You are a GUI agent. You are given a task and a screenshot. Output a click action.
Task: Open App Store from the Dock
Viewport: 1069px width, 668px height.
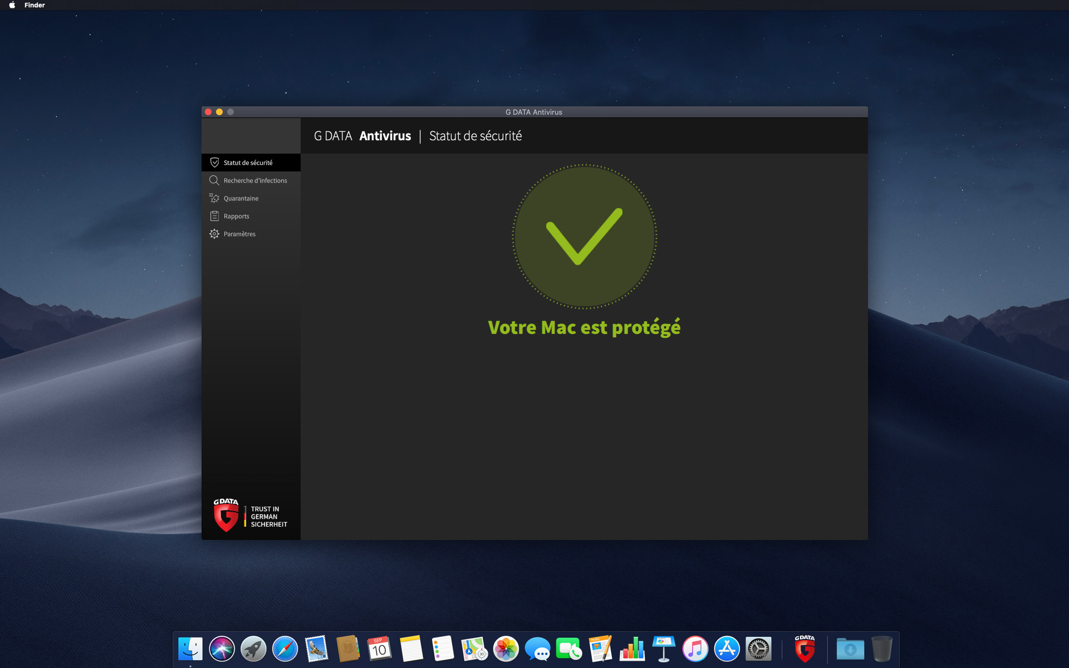coord(727,649)
